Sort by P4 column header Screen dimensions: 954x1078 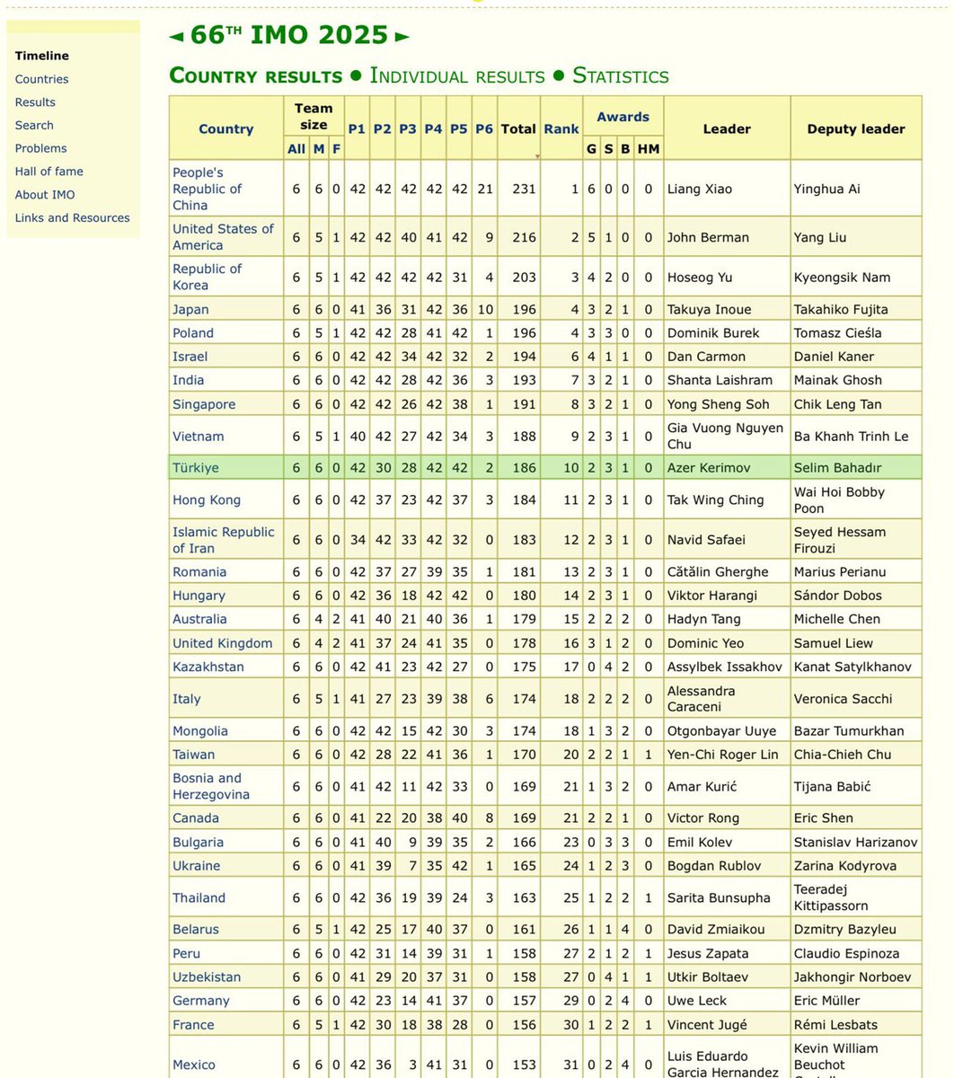[433, 128]
